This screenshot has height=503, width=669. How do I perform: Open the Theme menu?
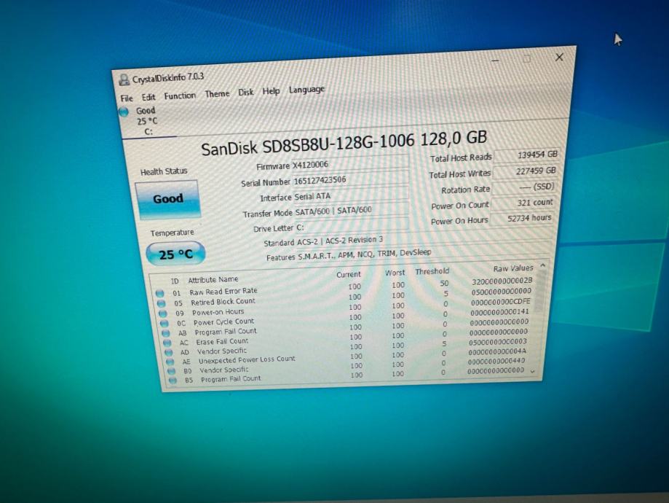217,93
